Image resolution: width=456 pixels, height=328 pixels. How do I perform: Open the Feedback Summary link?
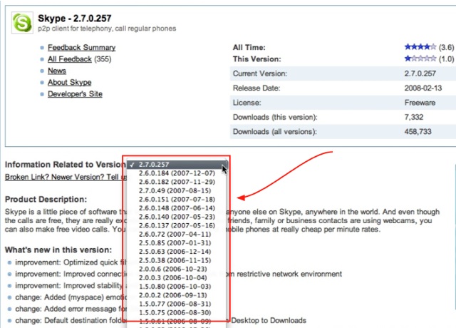click(x=82, y=48)
